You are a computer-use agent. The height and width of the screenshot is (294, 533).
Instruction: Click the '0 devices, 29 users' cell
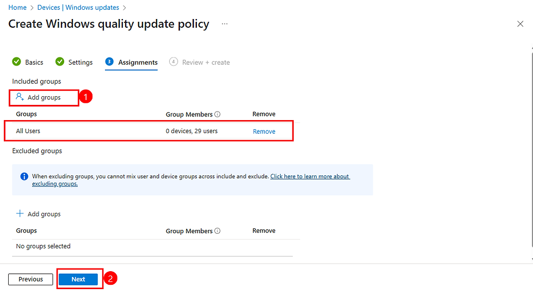point(191,131)
